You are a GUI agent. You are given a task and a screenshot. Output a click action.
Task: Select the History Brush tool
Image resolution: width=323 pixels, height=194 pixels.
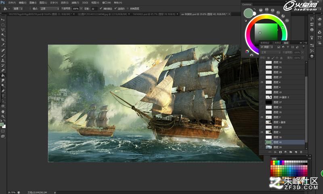[x=3, y=66]
